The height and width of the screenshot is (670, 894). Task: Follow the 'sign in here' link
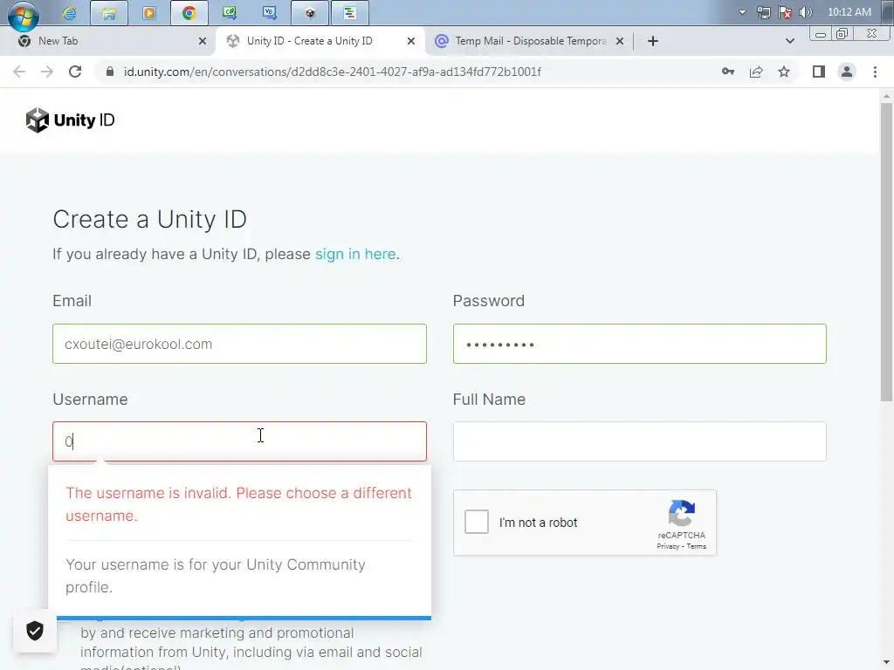(x=355, y=254)
